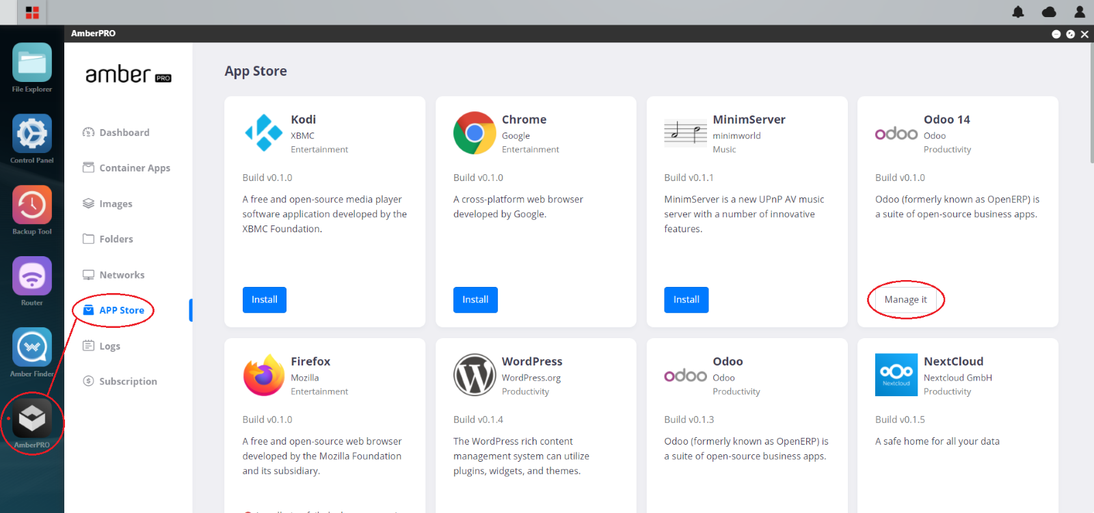1094x513 pixels.
Task: Click the Nextcloud GmbH publisher name
Action: (958, 378)
